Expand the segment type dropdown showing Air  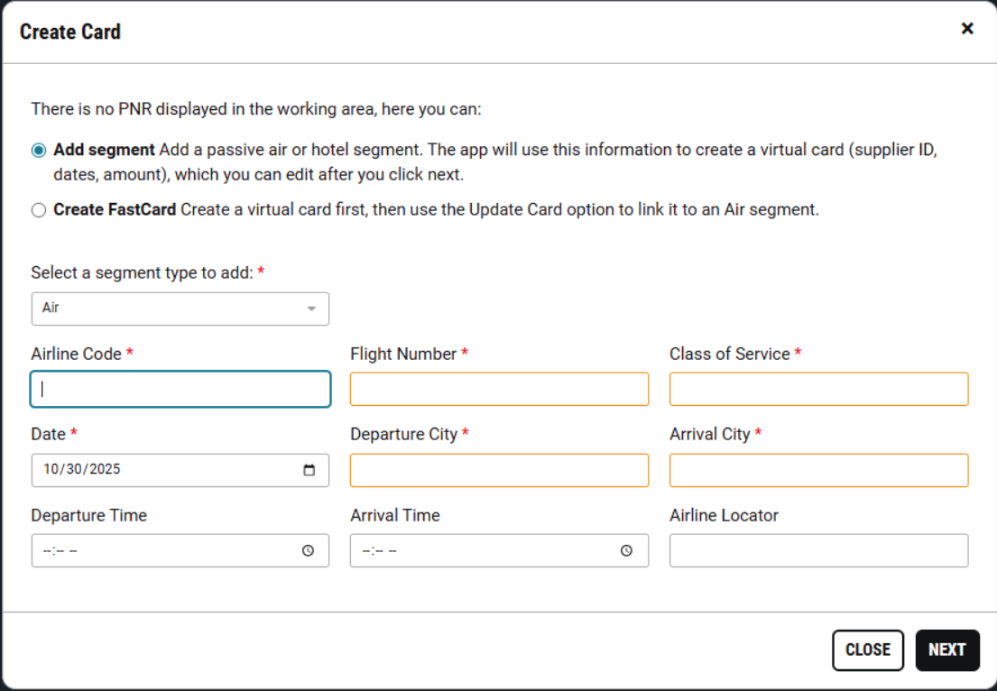[x=180, y=309]
